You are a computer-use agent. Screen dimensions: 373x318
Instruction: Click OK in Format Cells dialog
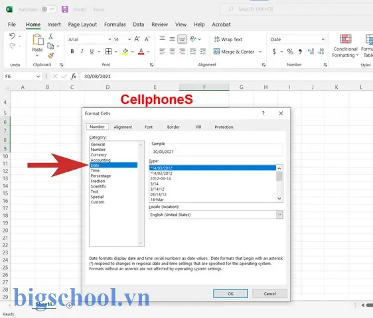(230, 293)
